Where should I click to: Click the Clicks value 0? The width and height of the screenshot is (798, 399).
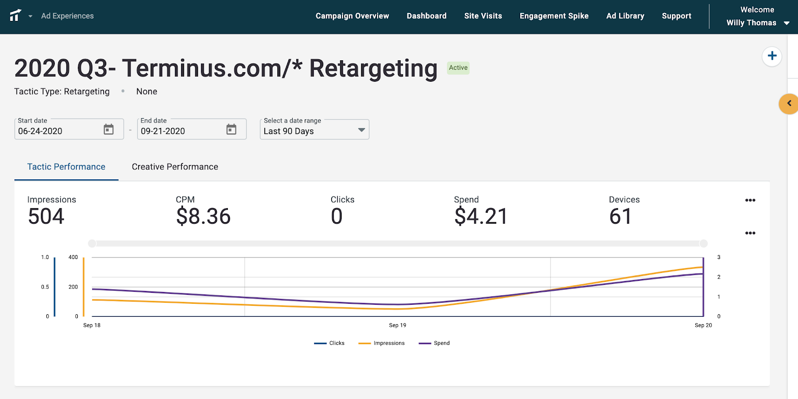click(337, 217)
